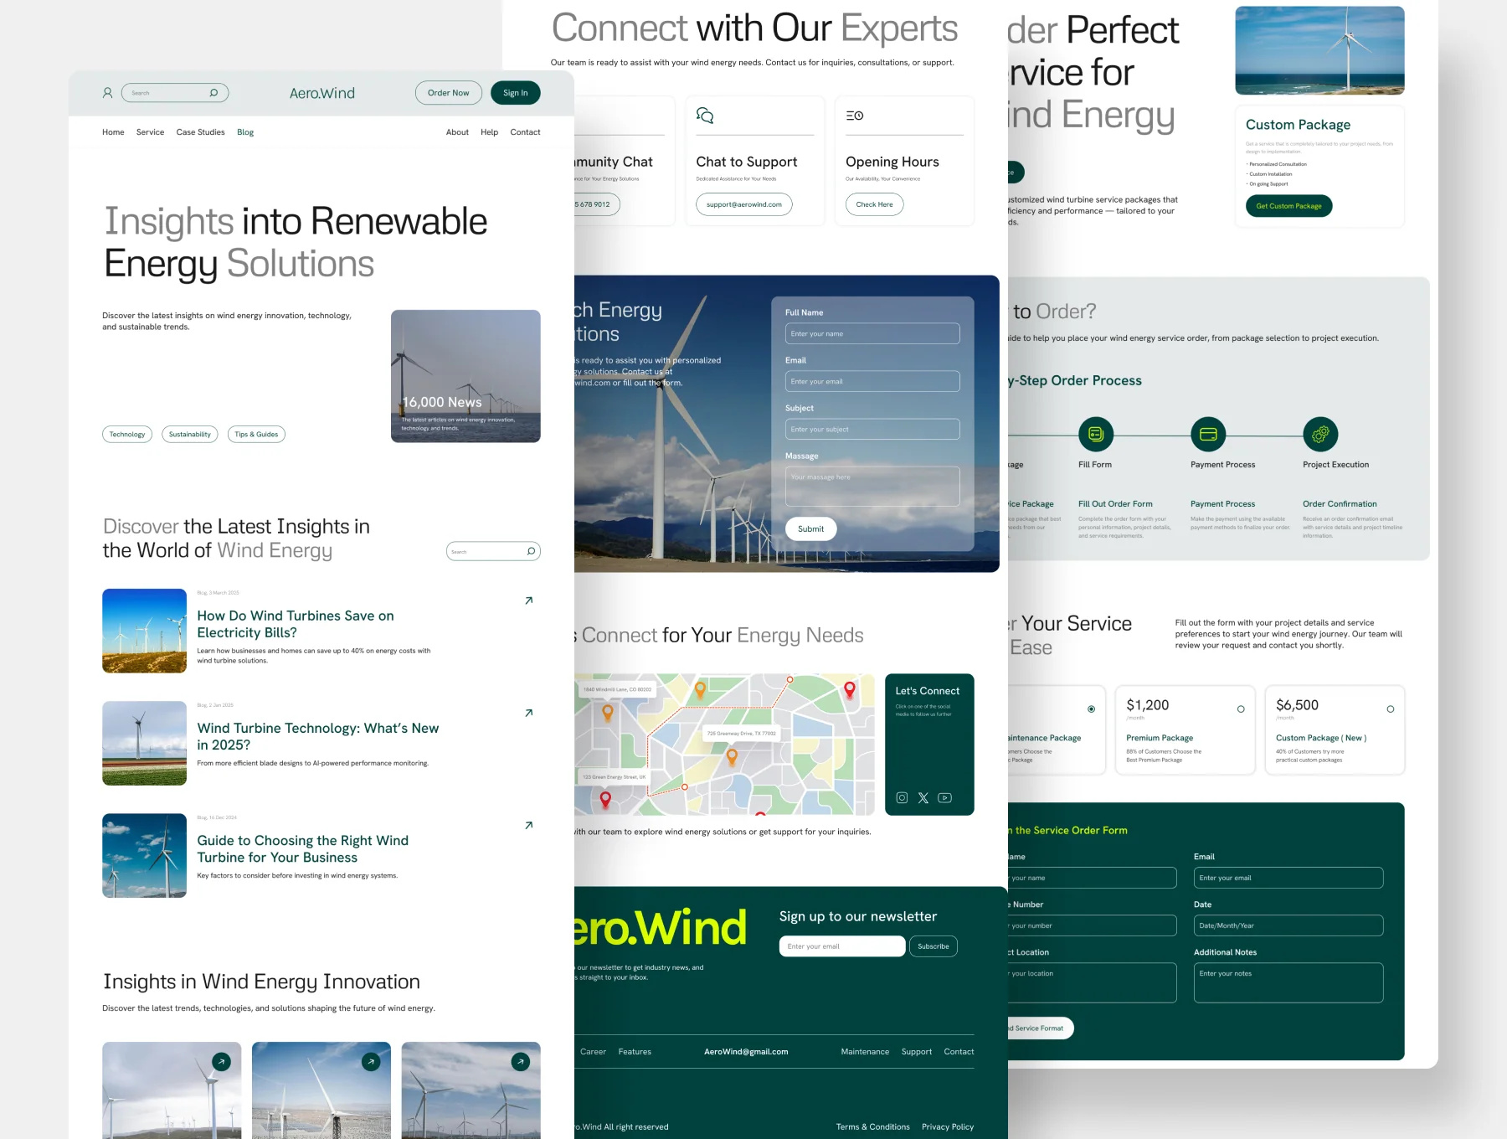Submit the contact form
The height and width of the screenshot is (1139, 1507).
[810, 528]
